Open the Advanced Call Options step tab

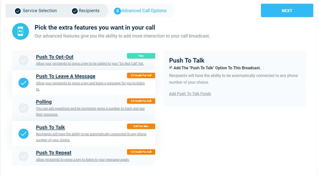(140, 11)
